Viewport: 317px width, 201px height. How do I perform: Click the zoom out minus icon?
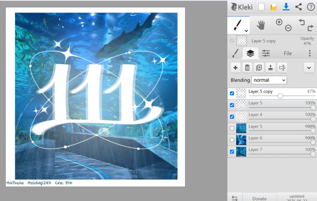pyautogui.click(x=288, y=28)
